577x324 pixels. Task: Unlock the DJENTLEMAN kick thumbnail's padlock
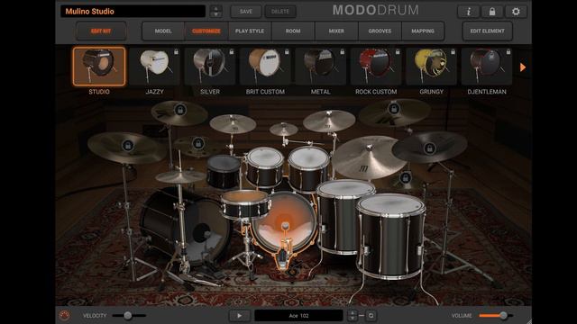508,52
